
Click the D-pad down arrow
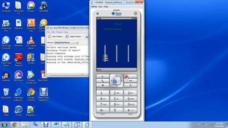(x=116, y=86)
